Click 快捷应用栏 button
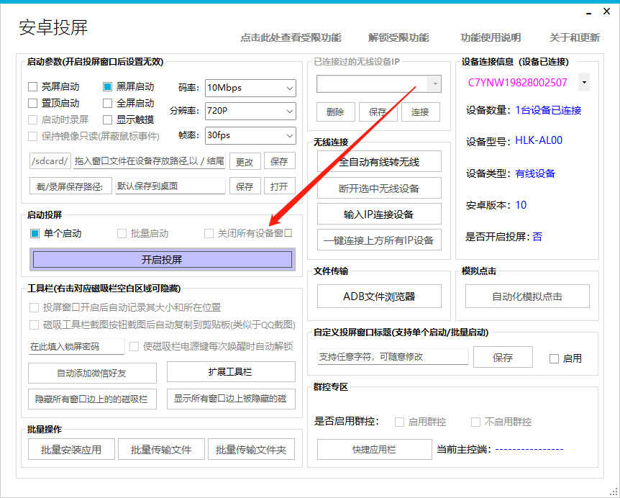620x498 pixels. [x=375, y=449]
